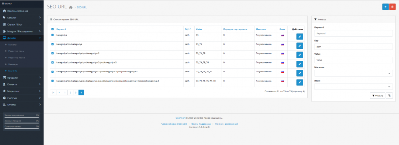Viewport: 399px width, 145px height.
Task: Uncheck the kategoriya/podkategoriya row checkbox
Action: click(53, 44)
